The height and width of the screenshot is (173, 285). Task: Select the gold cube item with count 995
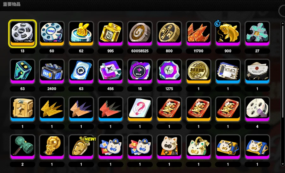coord(111,34)
